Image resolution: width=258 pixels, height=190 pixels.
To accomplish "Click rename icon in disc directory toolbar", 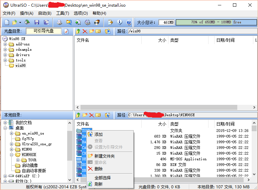I will 98,31.
